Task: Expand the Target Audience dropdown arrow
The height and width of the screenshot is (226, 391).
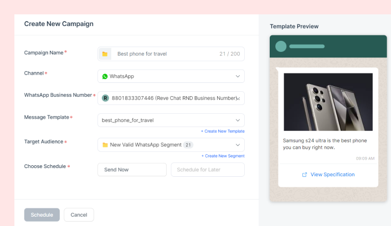Action: pos(238,145)
